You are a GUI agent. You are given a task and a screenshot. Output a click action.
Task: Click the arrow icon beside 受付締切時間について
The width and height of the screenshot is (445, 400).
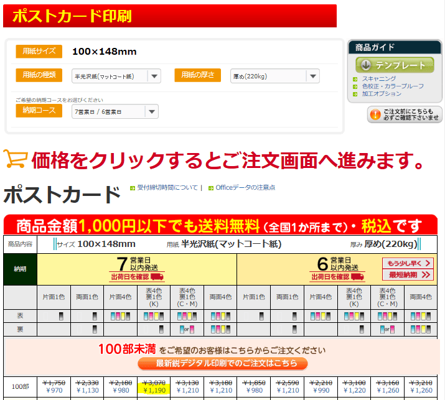coord(133,187)
